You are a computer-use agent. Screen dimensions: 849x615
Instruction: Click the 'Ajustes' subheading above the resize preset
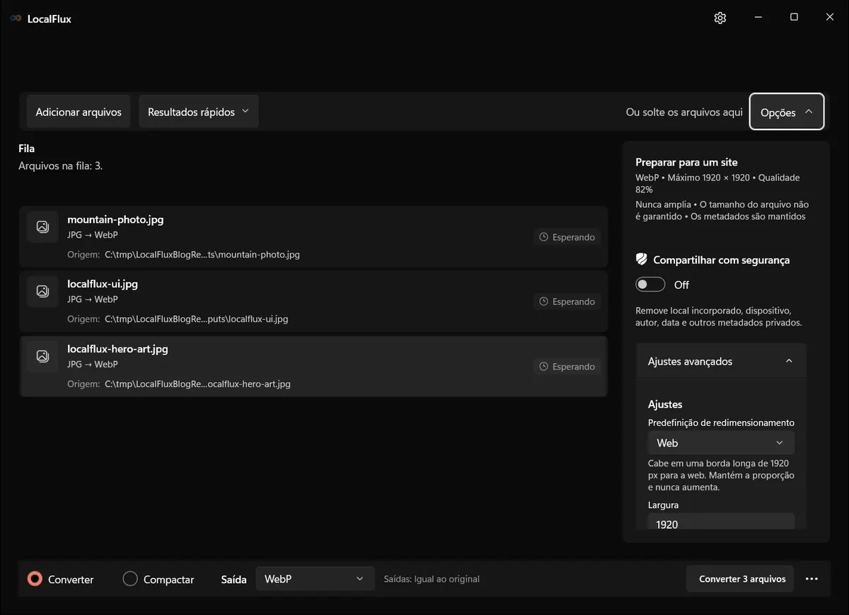[665, 404]
